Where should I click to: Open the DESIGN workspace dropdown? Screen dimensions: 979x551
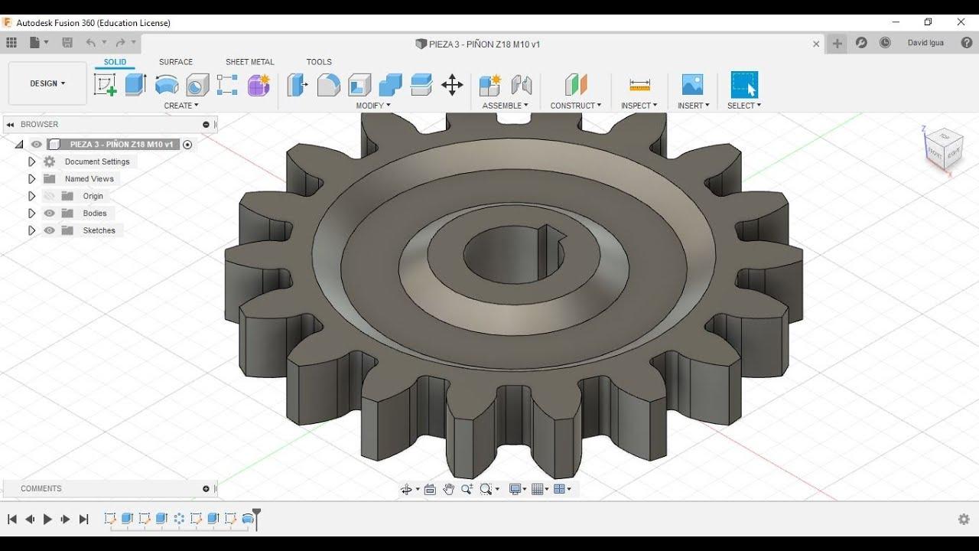(47, 83)
